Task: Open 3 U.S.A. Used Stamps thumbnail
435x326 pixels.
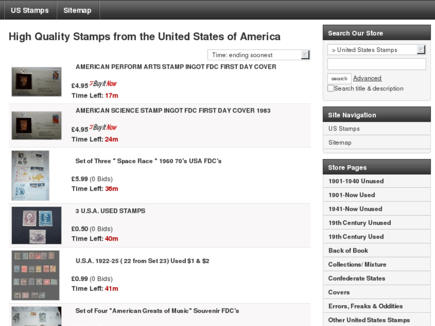Action: click(36, 225)
